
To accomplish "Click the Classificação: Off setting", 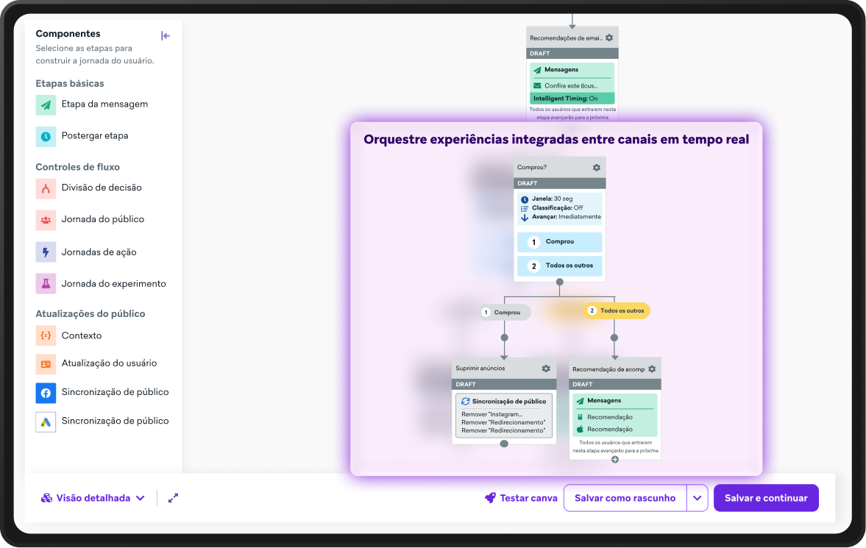I will (552, 207).
